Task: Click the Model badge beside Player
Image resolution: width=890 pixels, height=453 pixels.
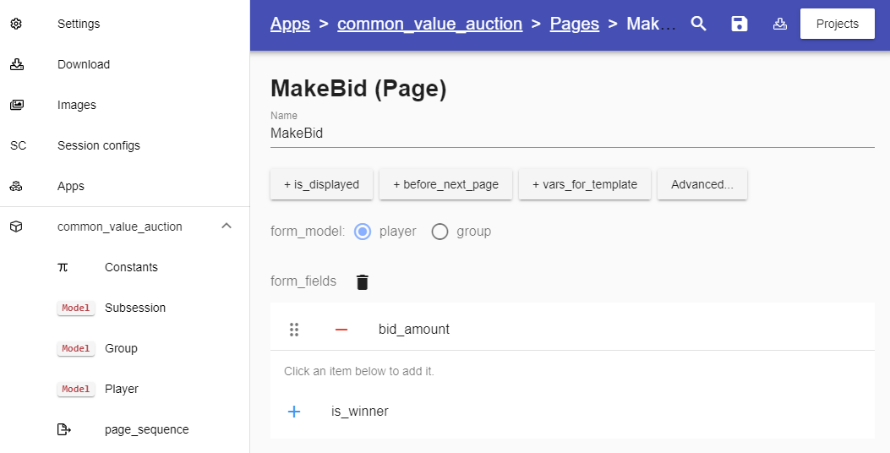Action: click(x=76, y=389)
